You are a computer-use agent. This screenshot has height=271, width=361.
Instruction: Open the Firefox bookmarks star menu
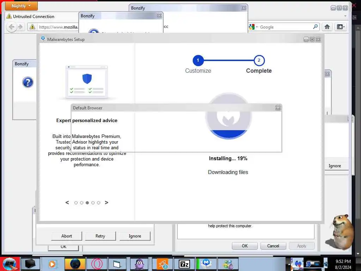[341, 27]
